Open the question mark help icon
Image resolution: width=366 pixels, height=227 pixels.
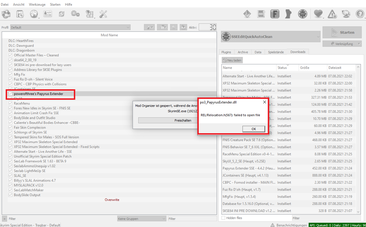pos(360,14)
